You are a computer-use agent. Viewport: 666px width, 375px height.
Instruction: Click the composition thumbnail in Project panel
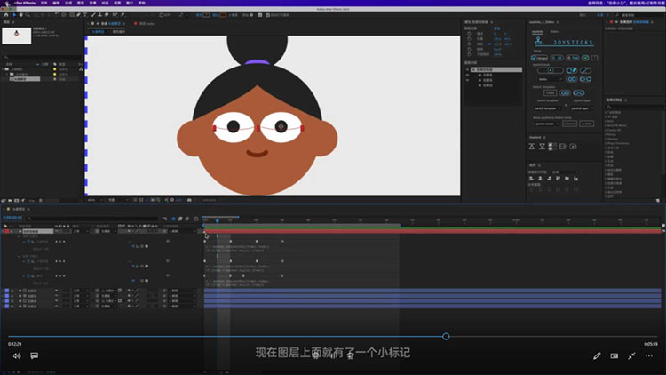tap(16, 36)
